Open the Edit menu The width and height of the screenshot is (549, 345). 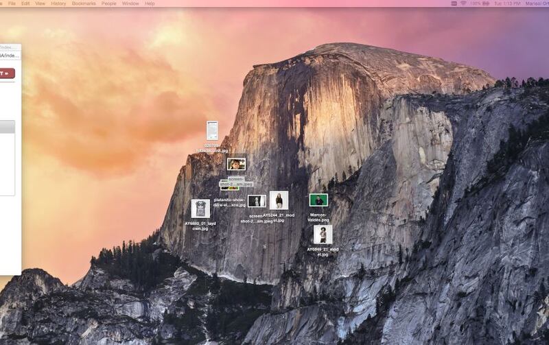[25, 3]
